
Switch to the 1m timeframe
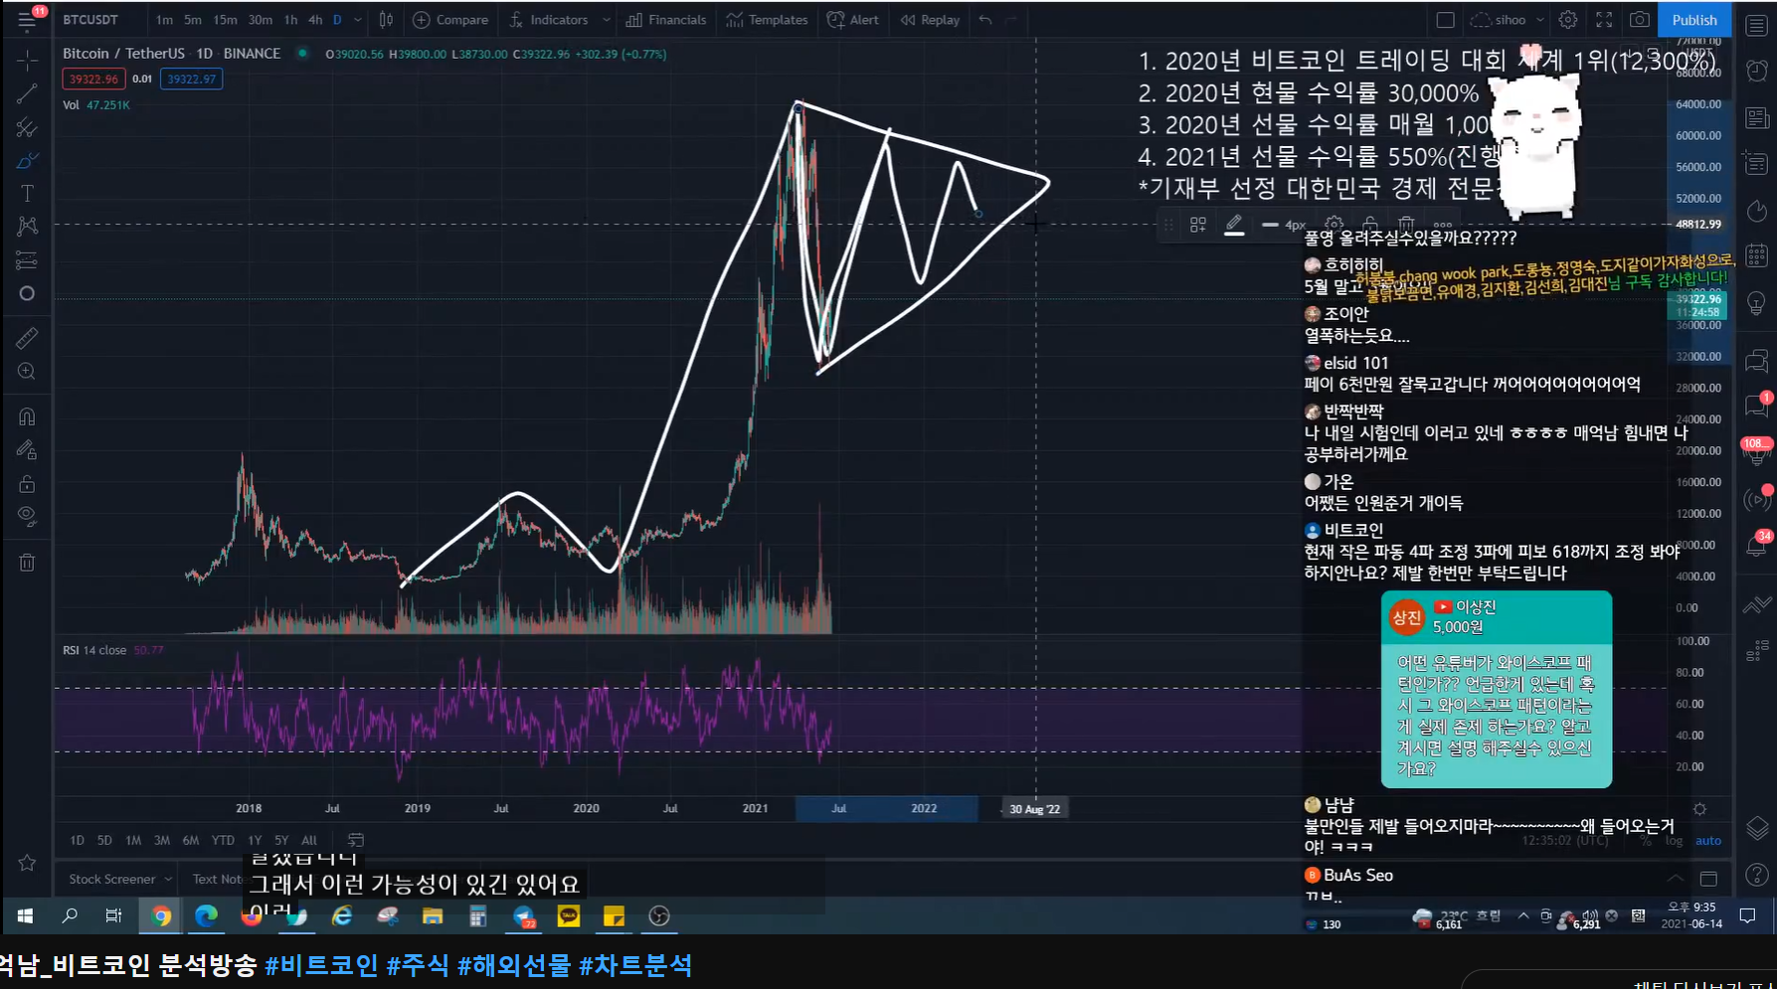pyautogui.click(x=164, y=20)
